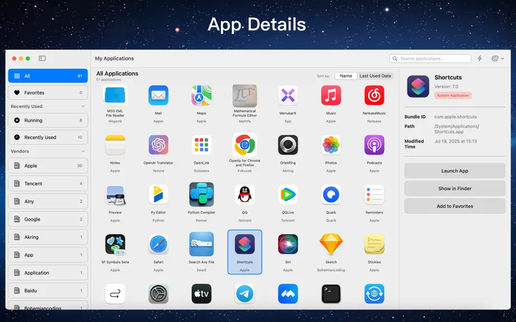Select the Reminders app icon

click(x=374, y=195)
